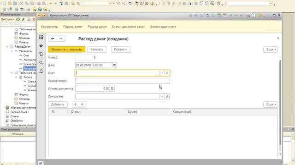Move table row down arrow

[x=82, y=104]
